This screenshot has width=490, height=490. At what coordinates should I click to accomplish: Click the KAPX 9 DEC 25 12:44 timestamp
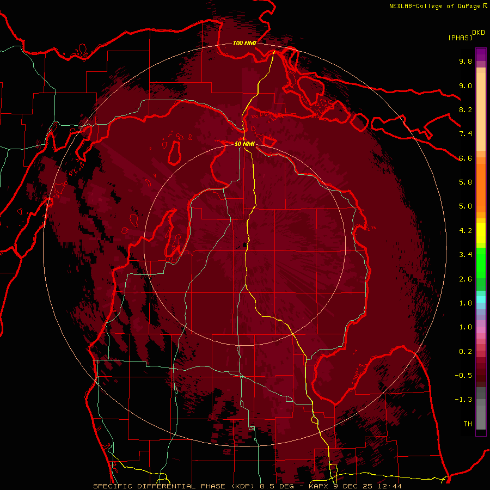(355, 486)
